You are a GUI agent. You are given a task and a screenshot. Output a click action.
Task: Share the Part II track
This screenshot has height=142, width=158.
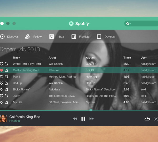(6, 77)
